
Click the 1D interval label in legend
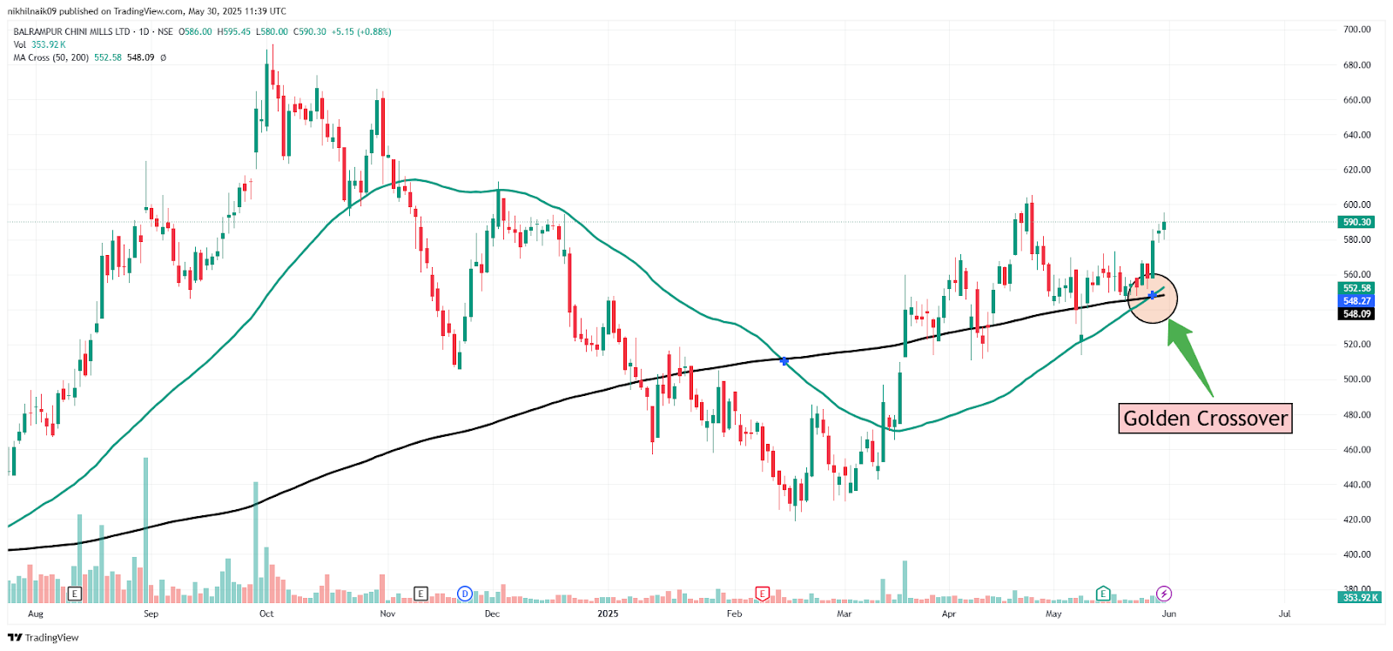[x=144, y=31]
